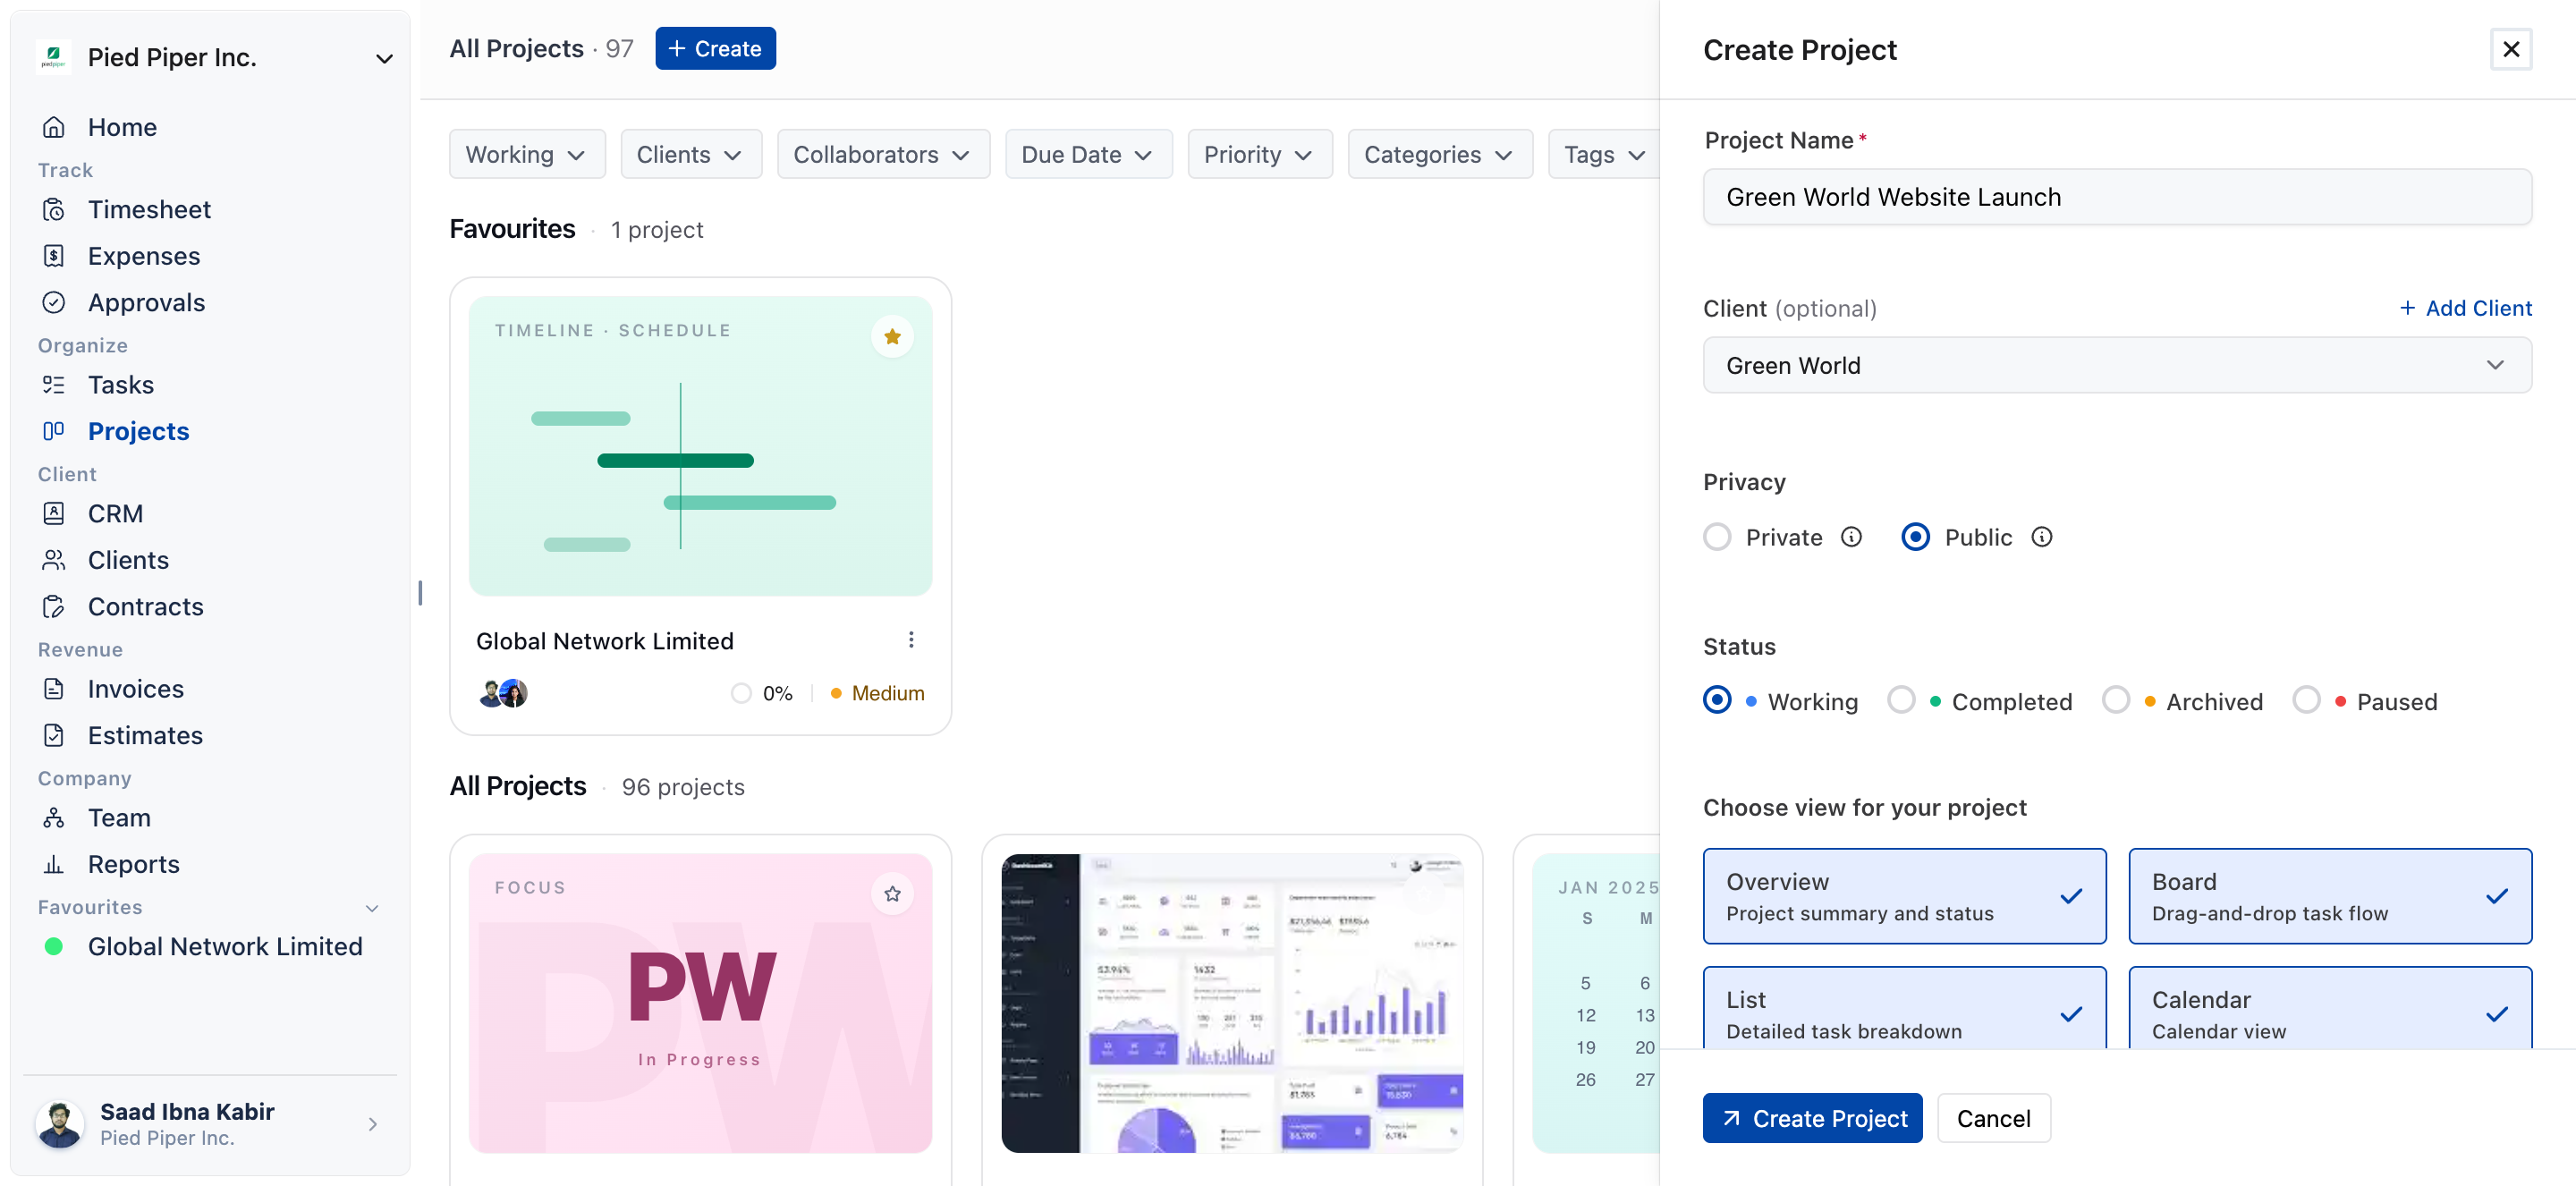Open the dashboard screenshot project thumbnail

[1232, 1003]
